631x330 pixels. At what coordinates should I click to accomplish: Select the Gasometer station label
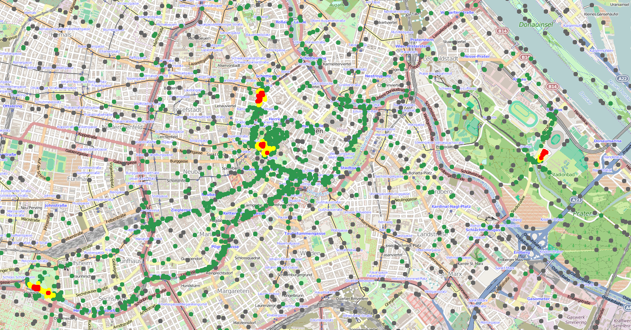[x=538, y=299]
